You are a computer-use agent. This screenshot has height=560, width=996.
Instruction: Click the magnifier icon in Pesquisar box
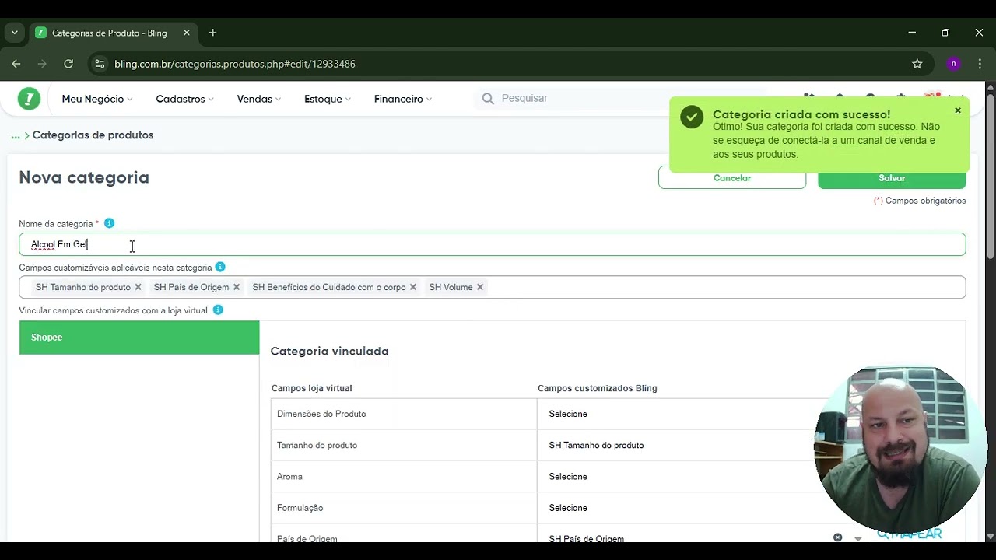tap(488, 99)
